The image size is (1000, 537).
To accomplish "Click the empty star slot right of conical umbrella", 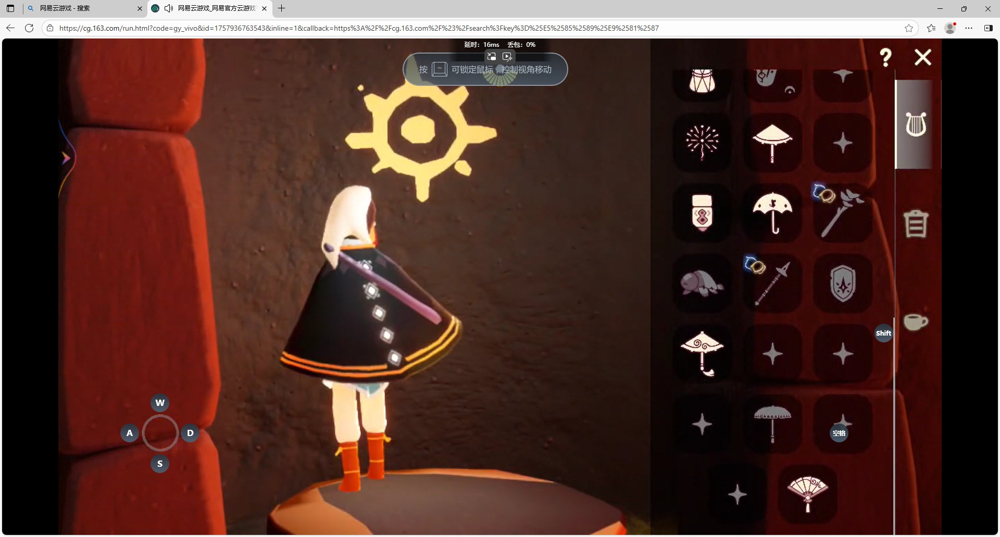I will (x=843, y=142).
